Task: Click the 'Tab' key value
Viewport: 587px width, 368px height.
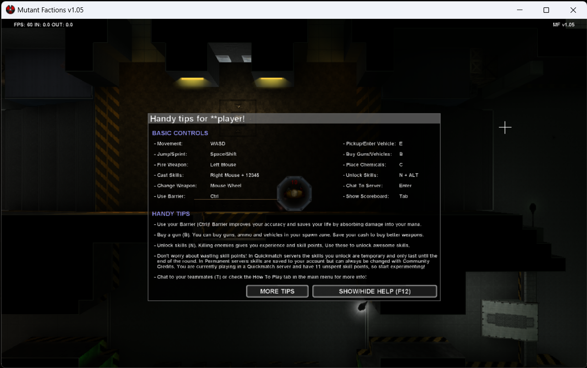Action: coord(403,196)
